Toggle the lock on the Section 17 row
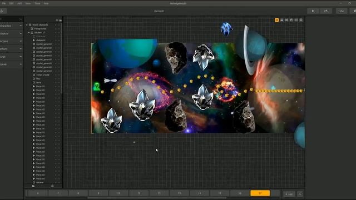 coord(60,32)
